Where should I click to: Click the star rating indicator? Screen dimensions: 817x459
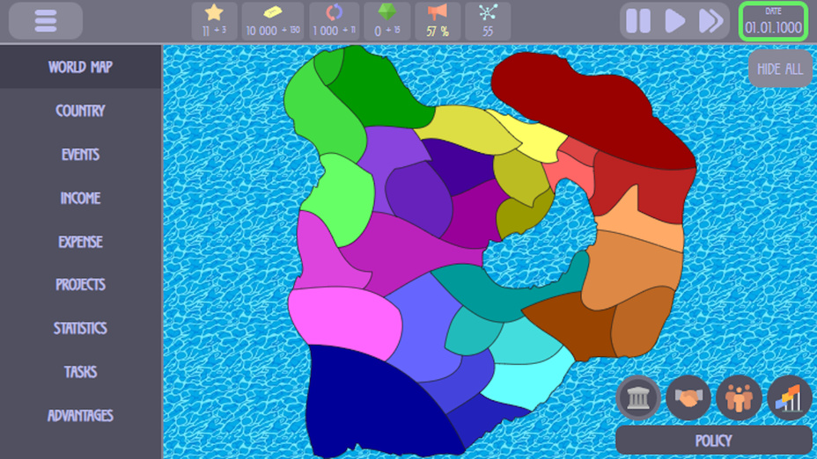214,21
